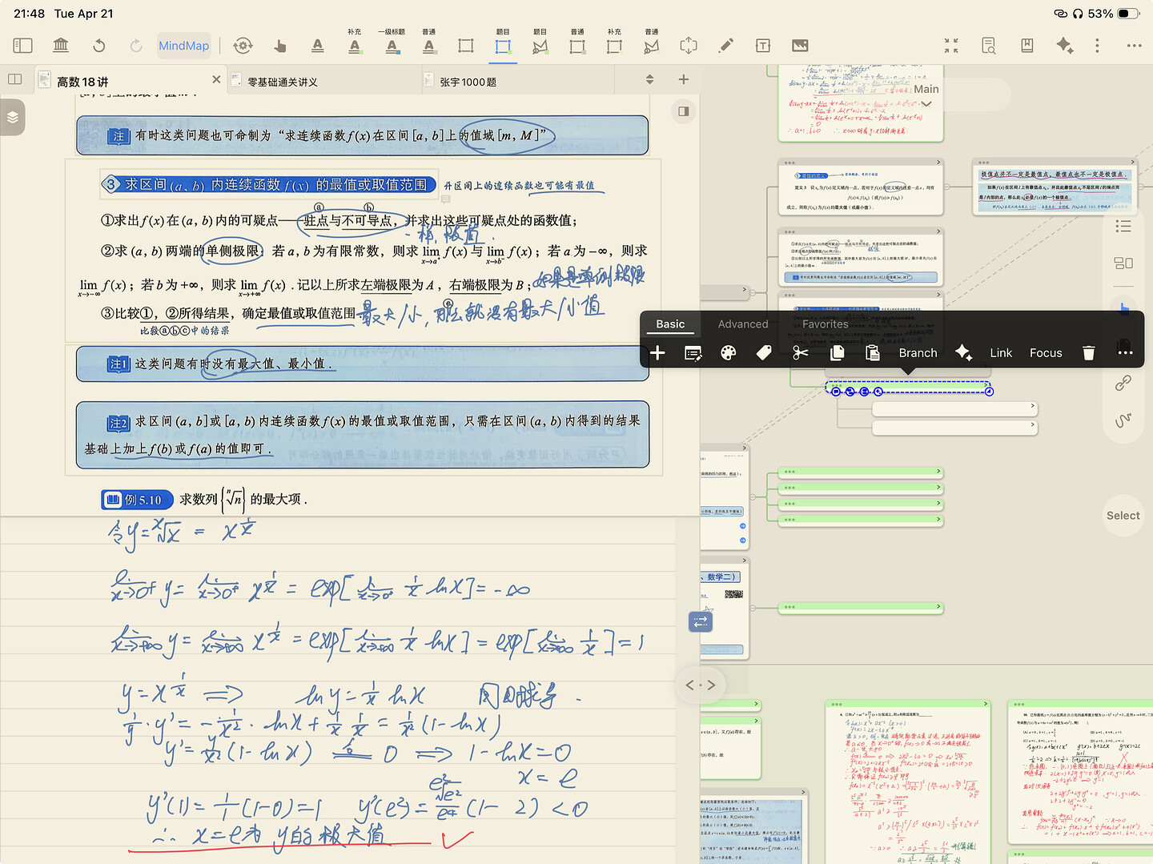
Task: Toggle MindMap mode button
Action: click(x=183, y=46)
